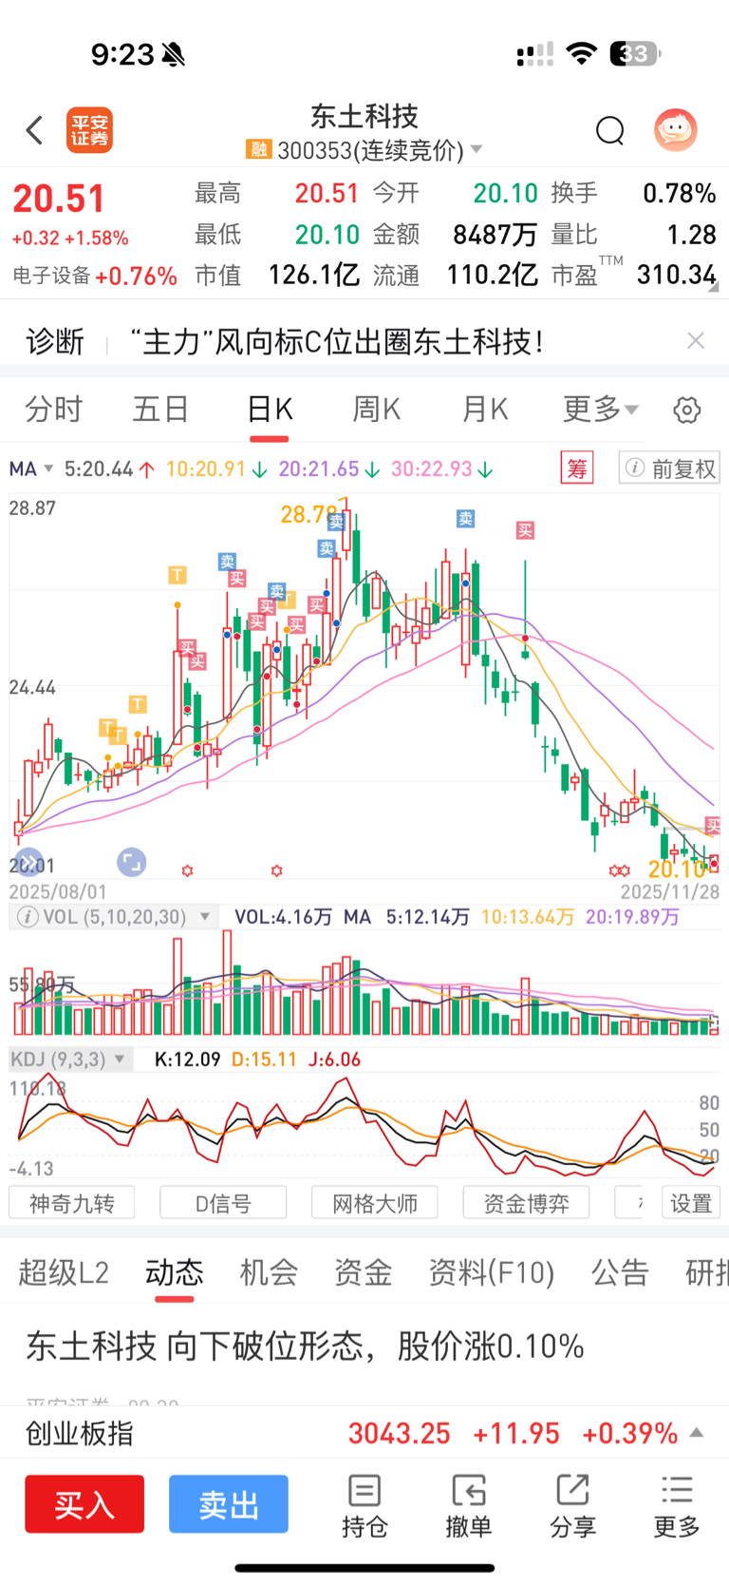The image size is (729, 1586).
Task: Select the D信号 indicator button
Action: [223, 1203]
